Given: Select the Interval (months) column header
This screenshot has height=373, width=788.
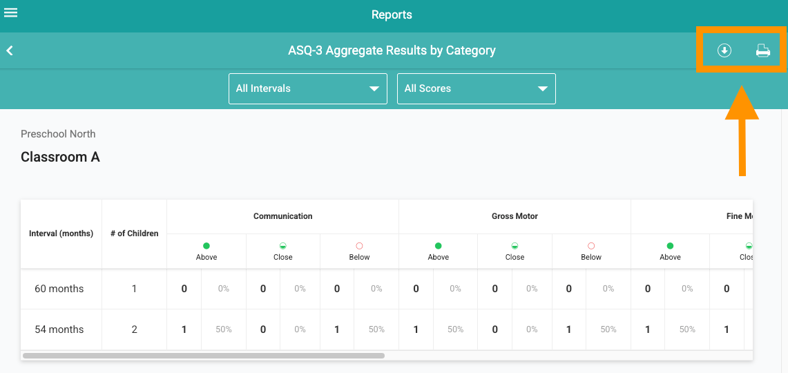Looking at the screenshot, I should coord(61,233).
